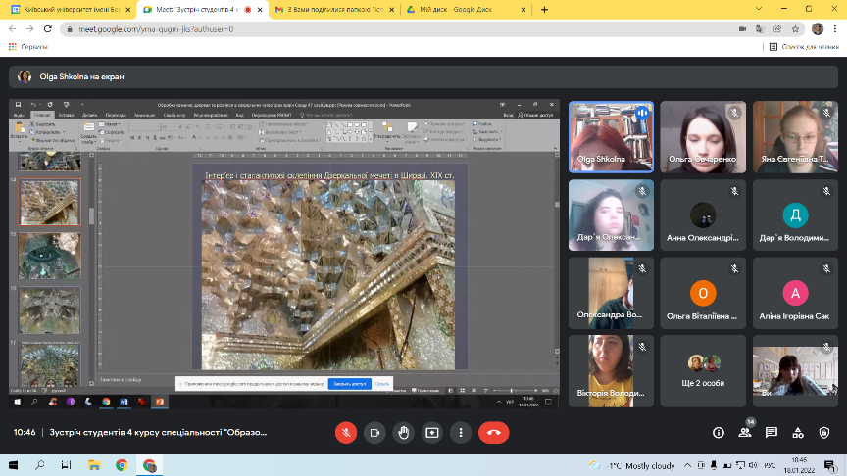847x476 pixels.
Task: Switch to the Google Drive 'Мій диск' tab
Action: click(x=461, y=9)
